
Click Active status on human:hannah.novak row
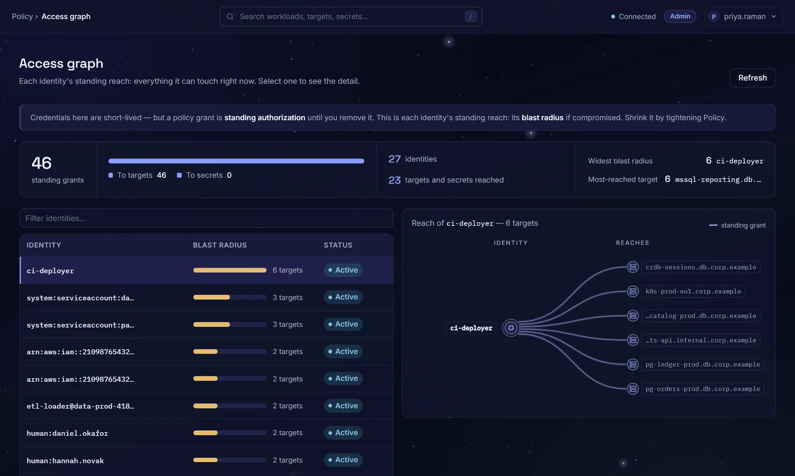(343, 460)
